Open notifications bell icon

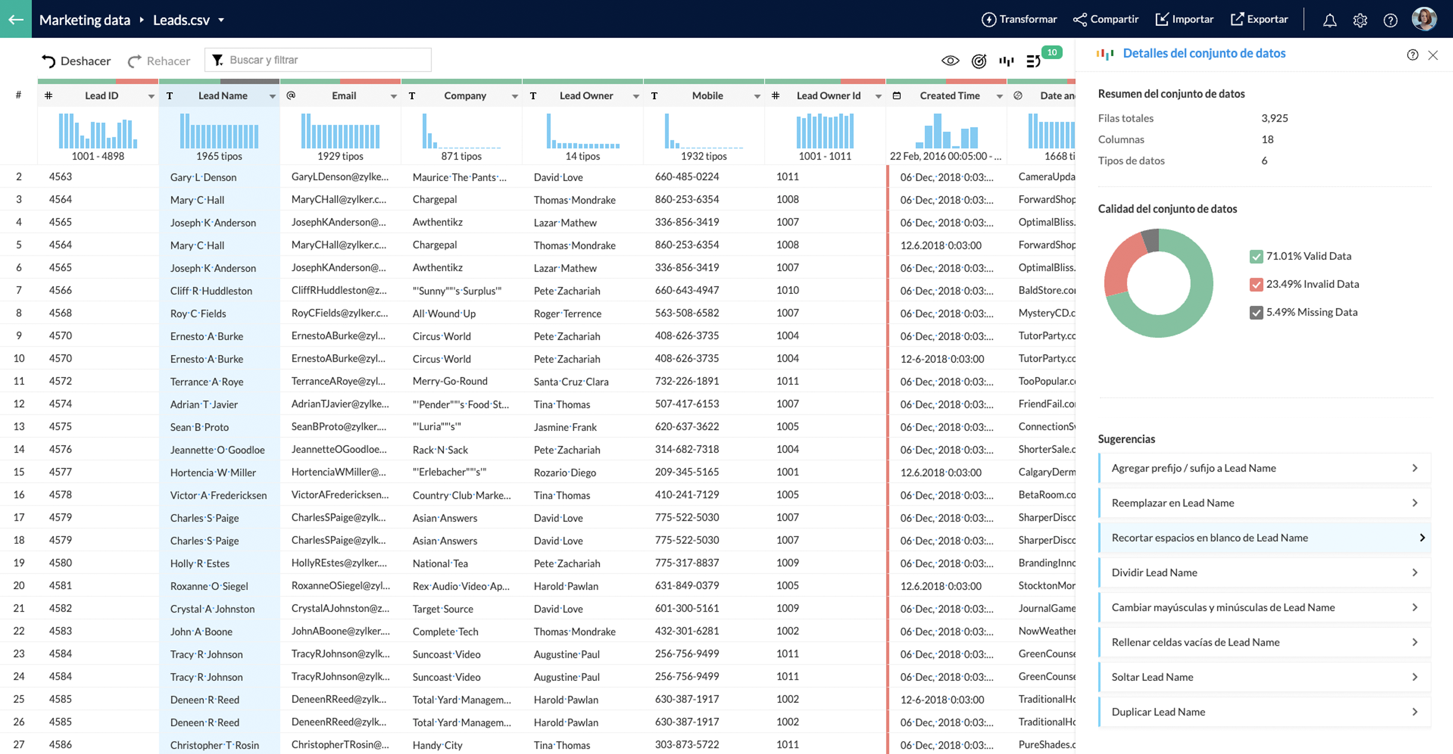[x=1329, y=20]
